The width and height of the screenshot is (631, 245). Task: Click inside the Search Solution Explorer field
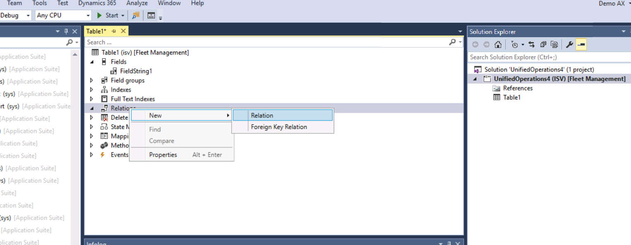coord(517,57)
